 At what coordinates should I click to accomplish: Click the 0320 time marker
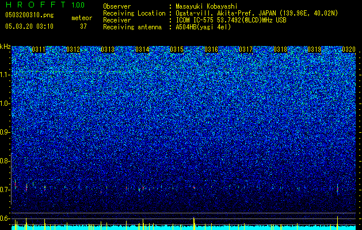[349, 49]
